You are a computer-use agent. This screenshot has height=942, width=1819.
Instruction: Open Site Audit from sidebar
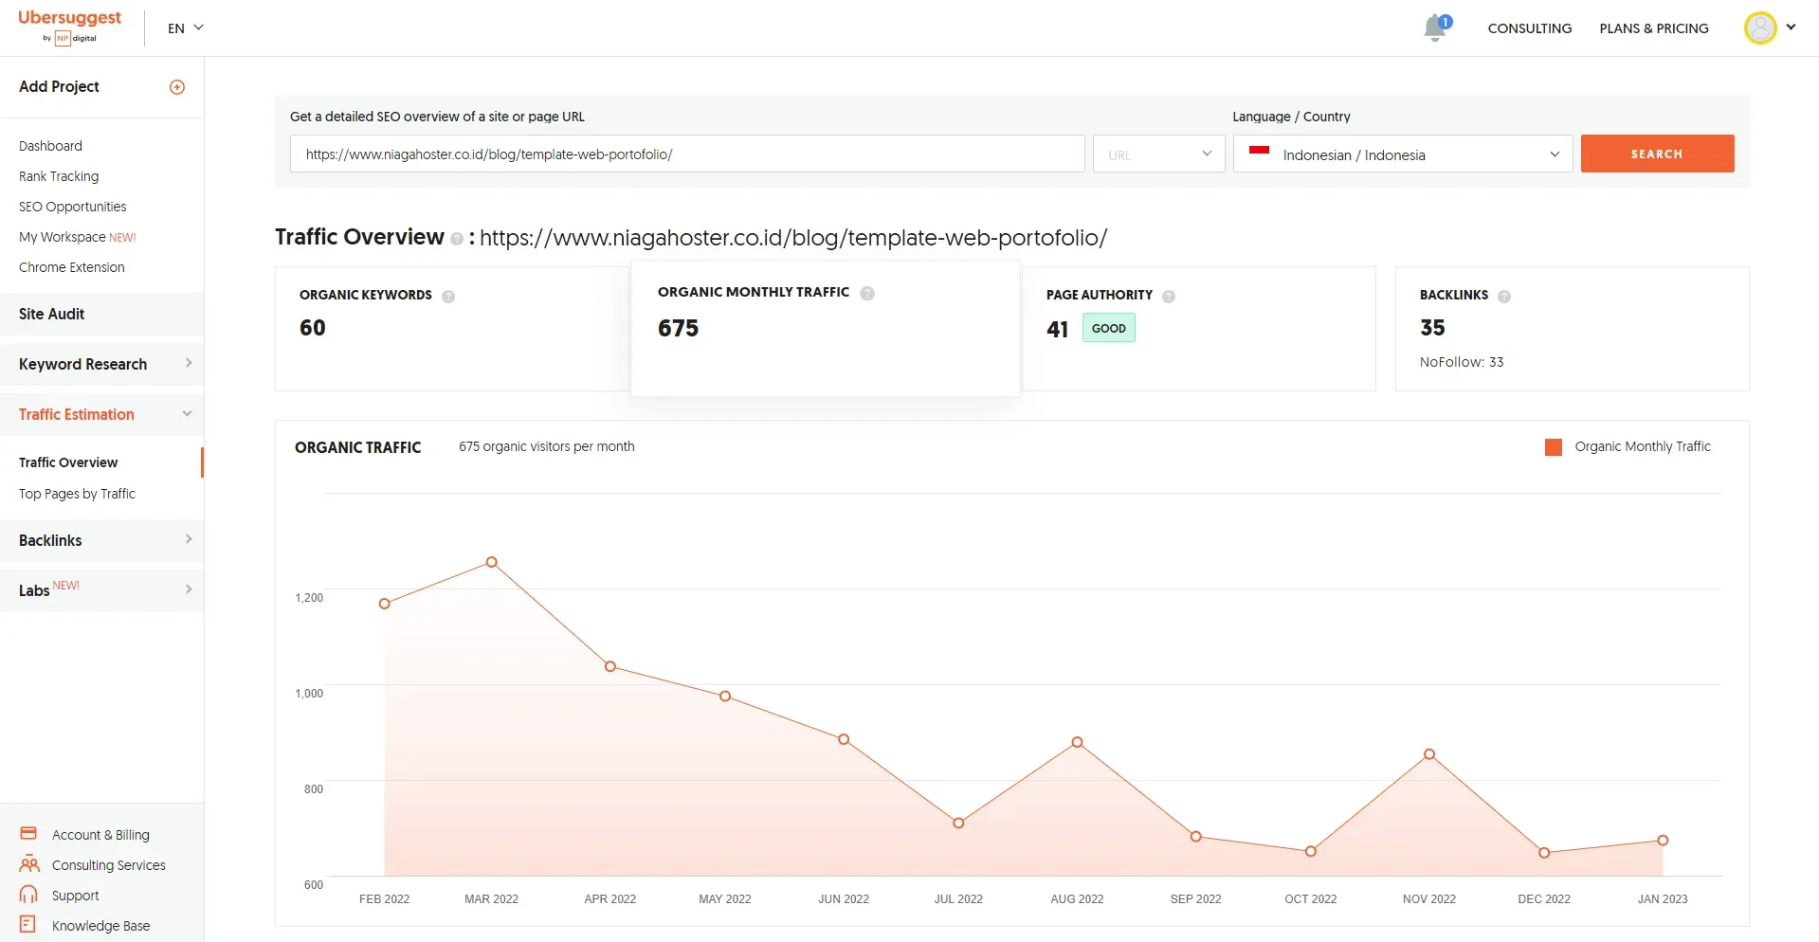pyautogui.click(x=52, y=314)
